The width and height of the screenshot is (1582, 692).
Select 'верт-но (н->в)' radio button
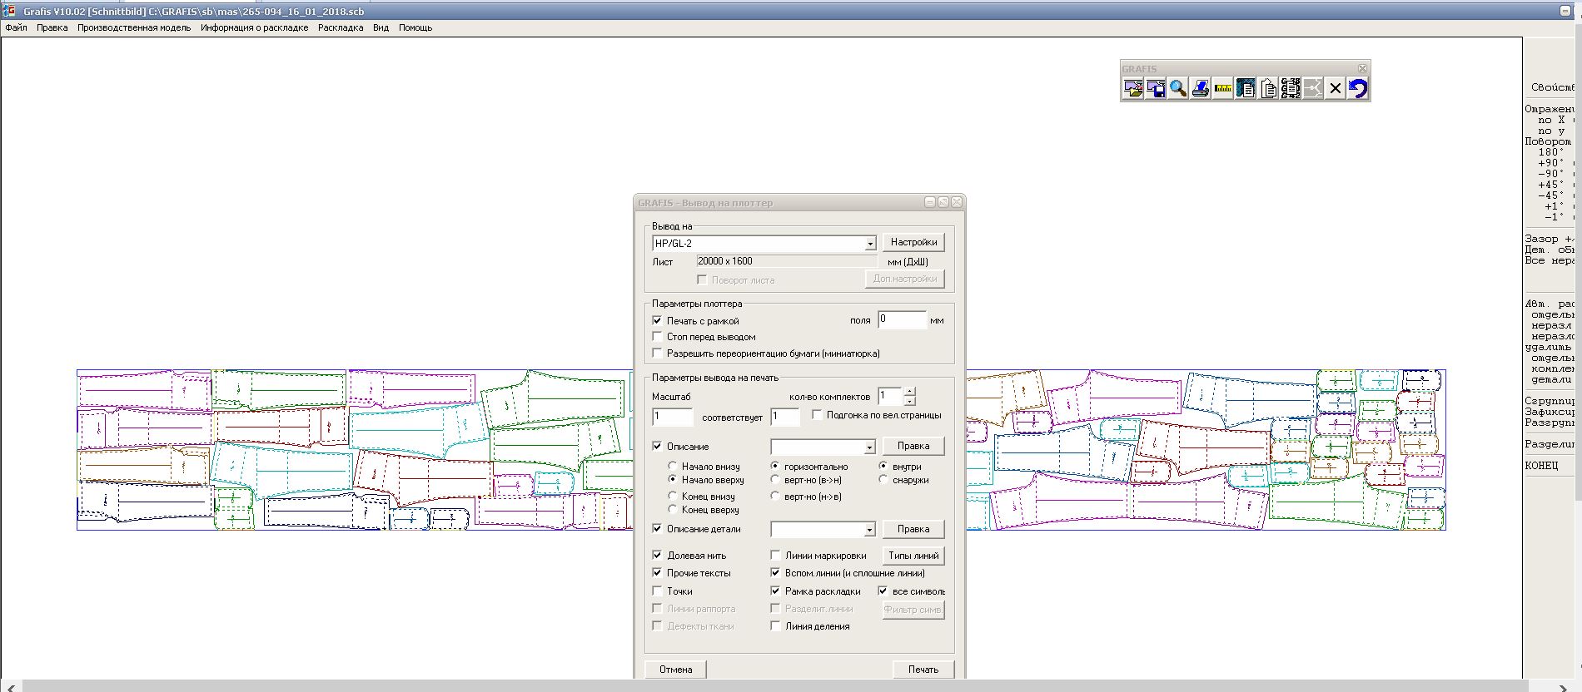tap(775, 497)
